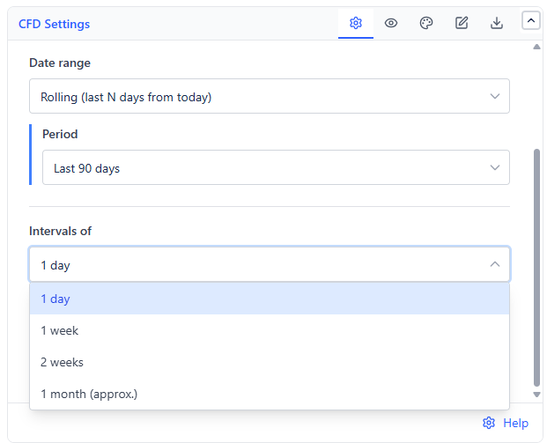This screenshot has width=547, height=443.
Task: Choose the 2 weeks interval option
Action: point(270,362)
